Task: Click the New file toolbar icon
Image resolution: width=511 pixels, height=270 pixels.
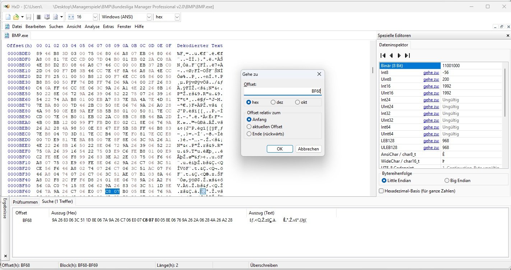Action: coord(8,17)
